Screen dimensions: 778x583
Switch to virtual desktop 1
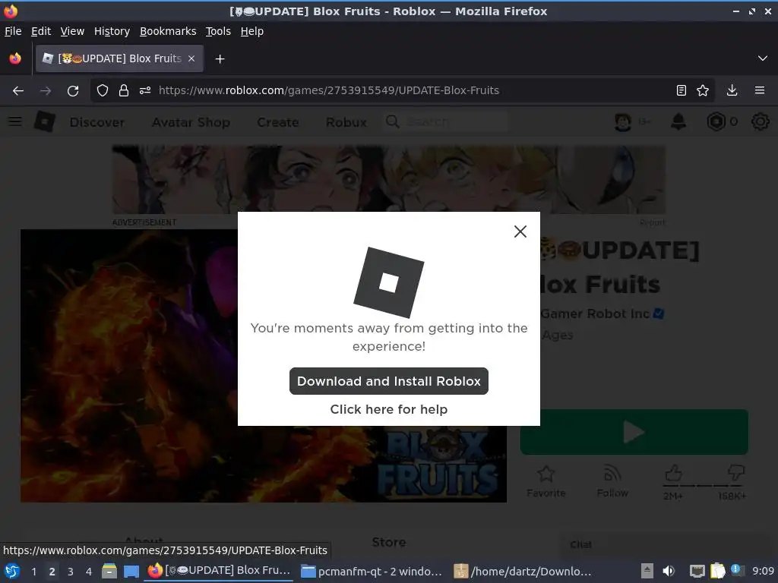pos(33,572)
